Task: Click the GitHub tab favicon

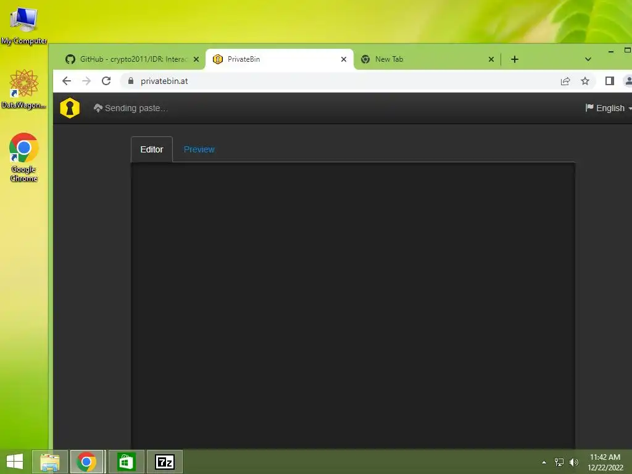Action: point(70,59)
